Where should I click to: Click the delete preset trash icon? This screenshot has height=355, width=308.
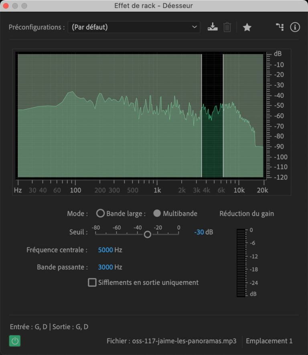click(227, 27)
